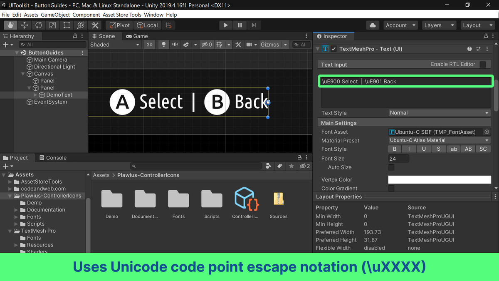Collapse the Canvas tree item
The height and width of the screenshot is (281, 499).
(23, 74)
